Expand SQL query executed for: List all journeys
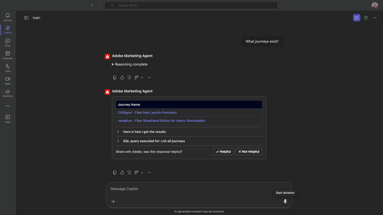Screen dimensions: 383x215 click(189, 141)
